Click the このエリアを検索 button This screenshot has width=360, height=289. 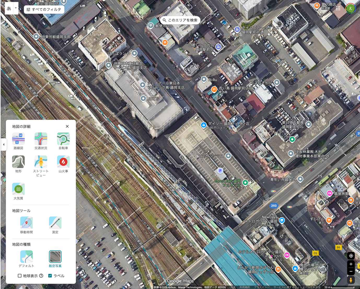(x=180, y=20)
